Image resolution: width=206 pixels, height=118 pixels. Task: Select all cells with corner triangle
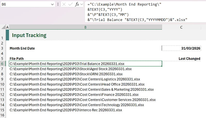[3, 27]
